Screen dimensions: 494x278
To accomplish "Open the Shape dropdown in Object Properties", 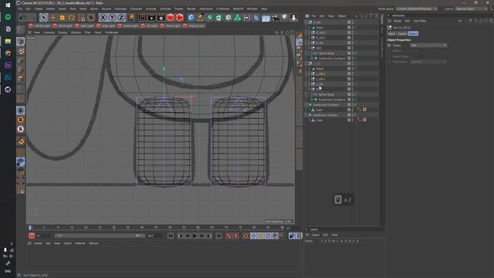I will point(428,46).
